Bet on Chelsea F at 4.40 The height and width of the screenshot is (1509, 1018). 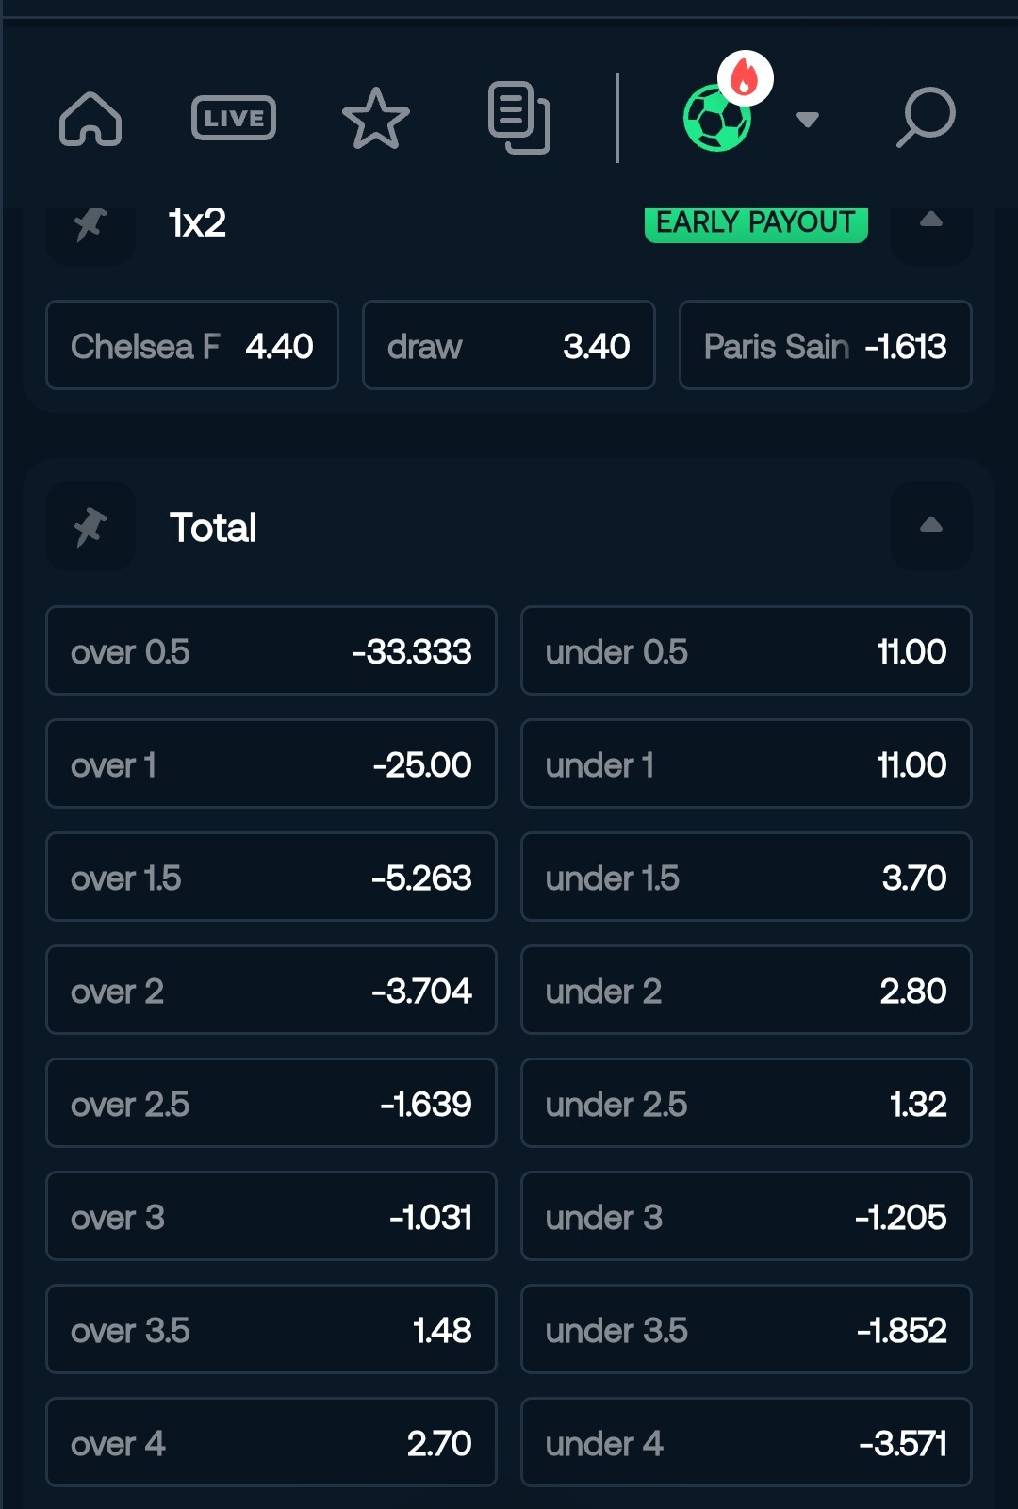[192, 345]
